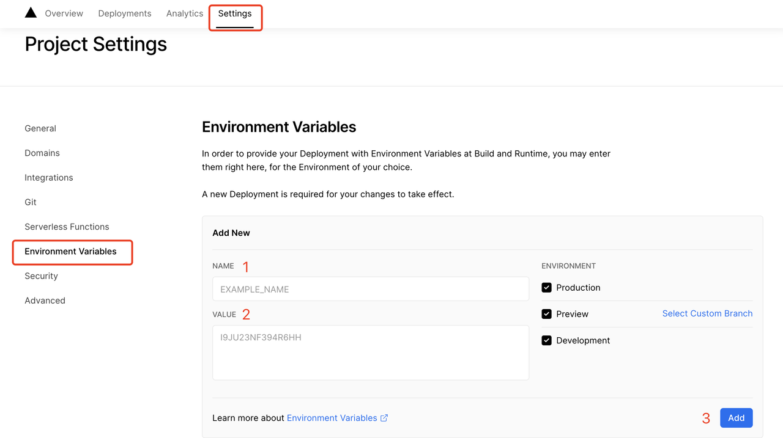Open the Environment Variables learn more link

tap(332, 418)
